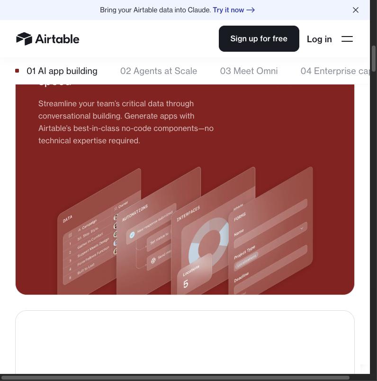Open the Log in link
Viewport: 377px width, 381px height.
pos(319,39)
